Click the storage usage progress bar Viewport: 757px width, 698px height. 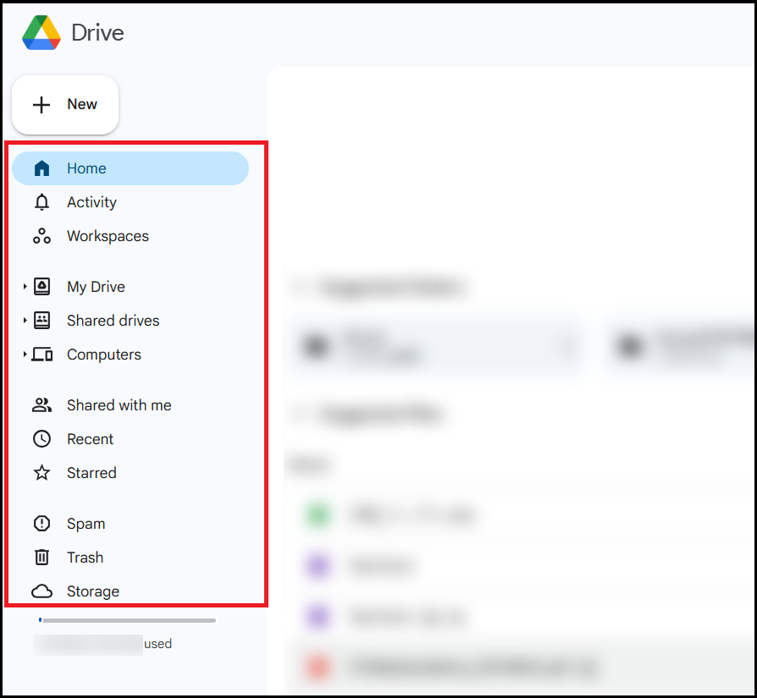(127, 620)
